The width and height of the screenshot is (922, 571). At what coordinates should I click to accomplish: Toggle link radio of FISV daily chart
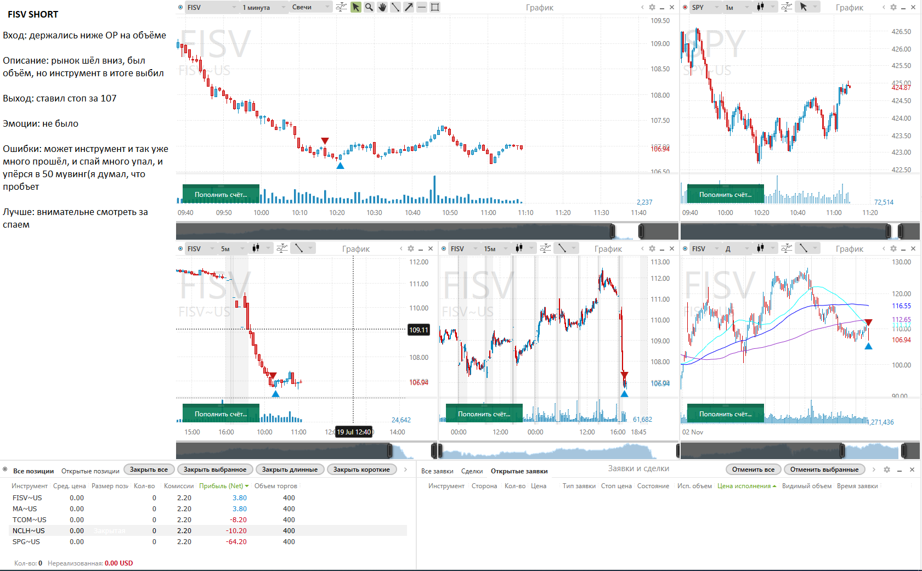685,248
